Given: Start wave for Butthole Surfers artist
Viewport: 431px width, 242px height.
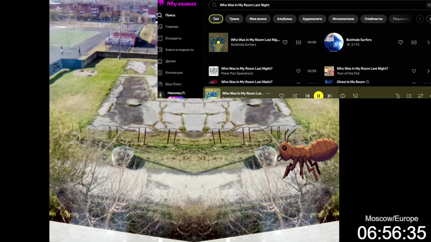Looking at the screenshot, I should point(414,42).
